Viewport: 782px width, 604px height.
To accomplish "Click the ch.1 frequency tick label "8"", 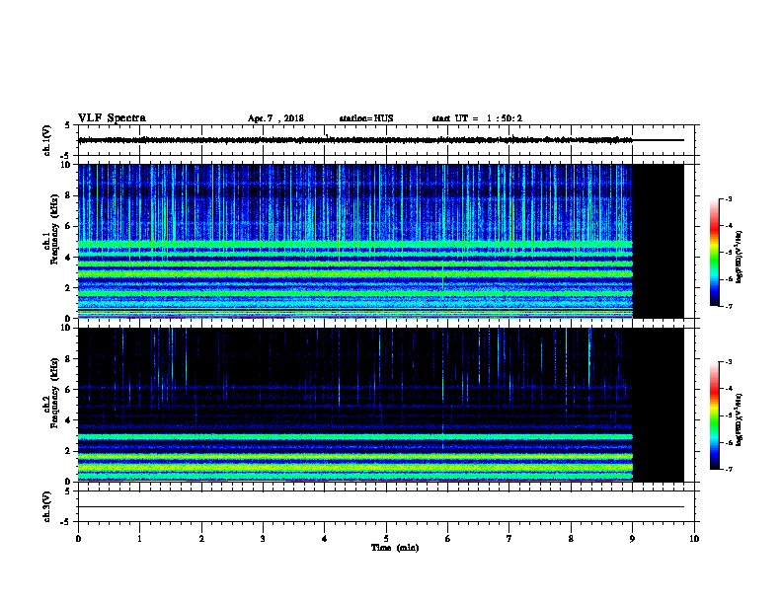I will tap(68, 195).
